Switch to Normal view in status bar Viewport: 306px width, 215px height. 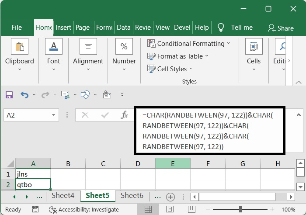[x=148, y=209]
